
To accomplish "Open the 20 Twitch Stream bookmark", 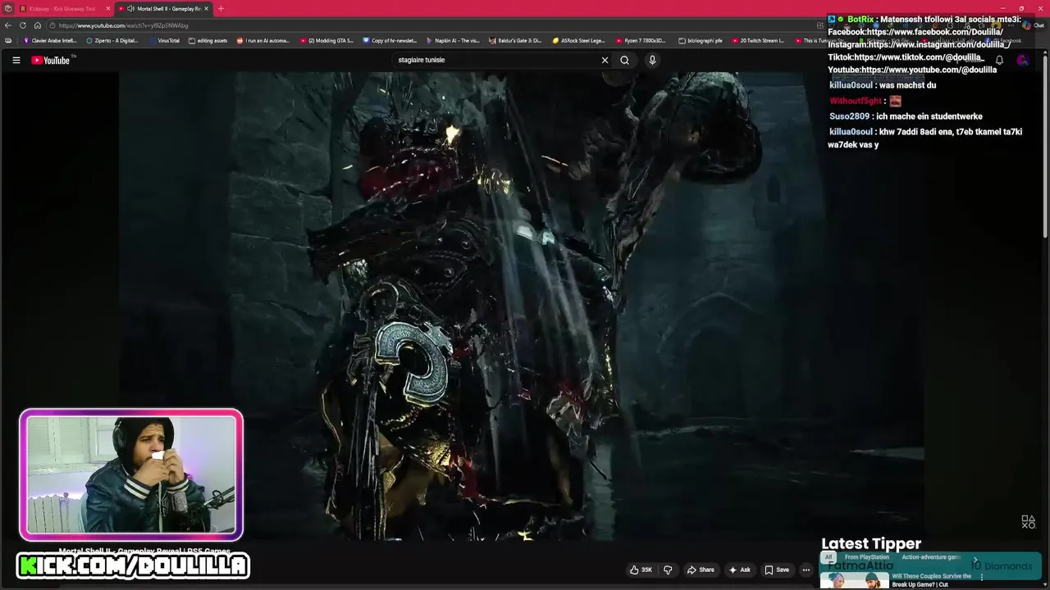I will pyautogui.click(x=758, y=40).
